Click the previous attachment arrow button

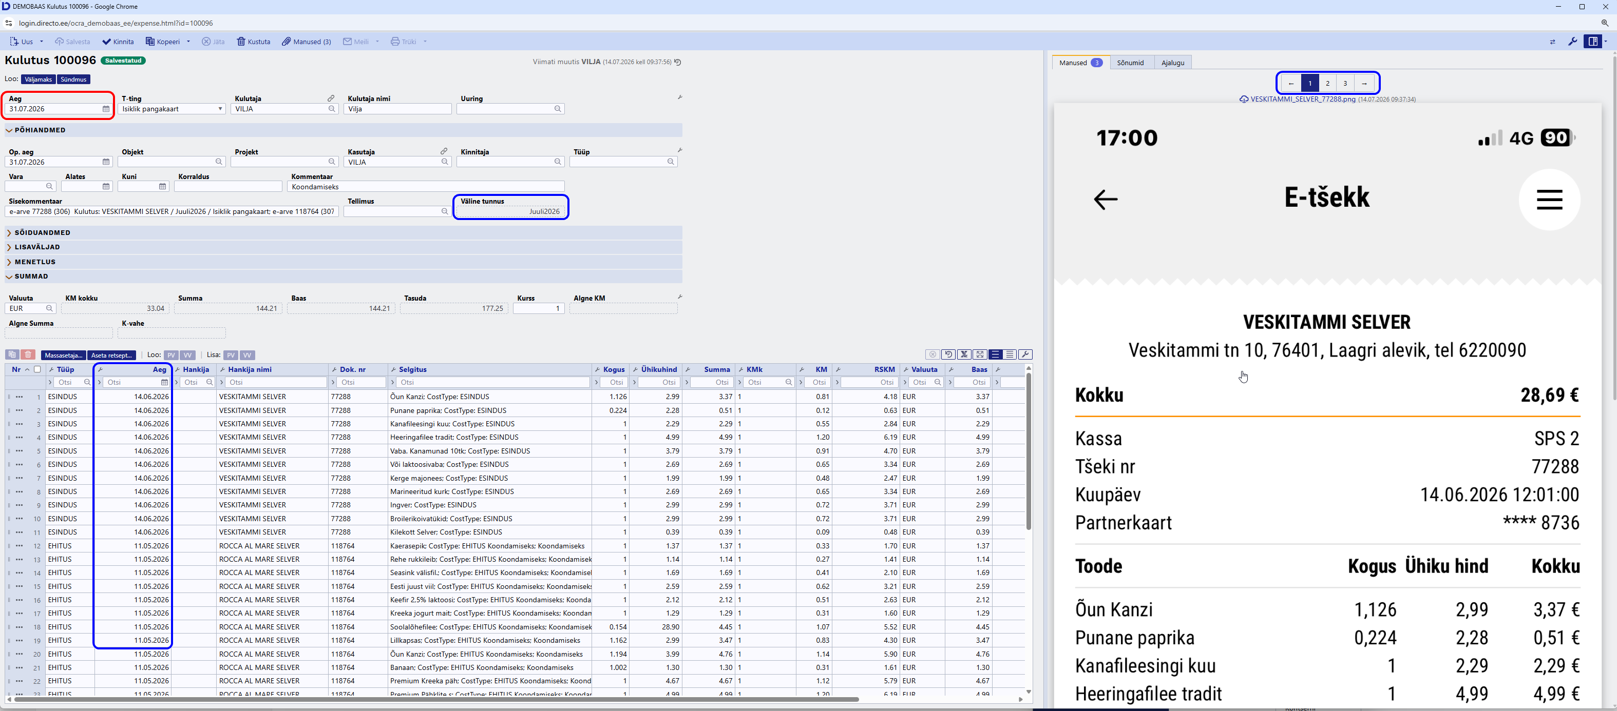[1291, 84]
